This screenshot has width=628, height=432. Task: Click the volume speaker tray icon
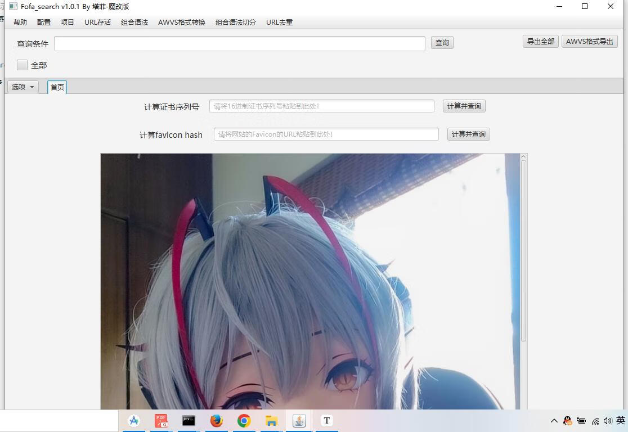[x=608, y=421]
